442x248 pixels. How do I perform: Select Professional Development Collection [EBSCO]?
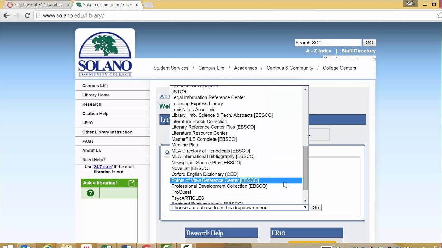click(236, 186)
